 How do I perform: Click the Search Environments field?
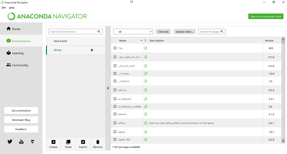[x=76, y=31]
